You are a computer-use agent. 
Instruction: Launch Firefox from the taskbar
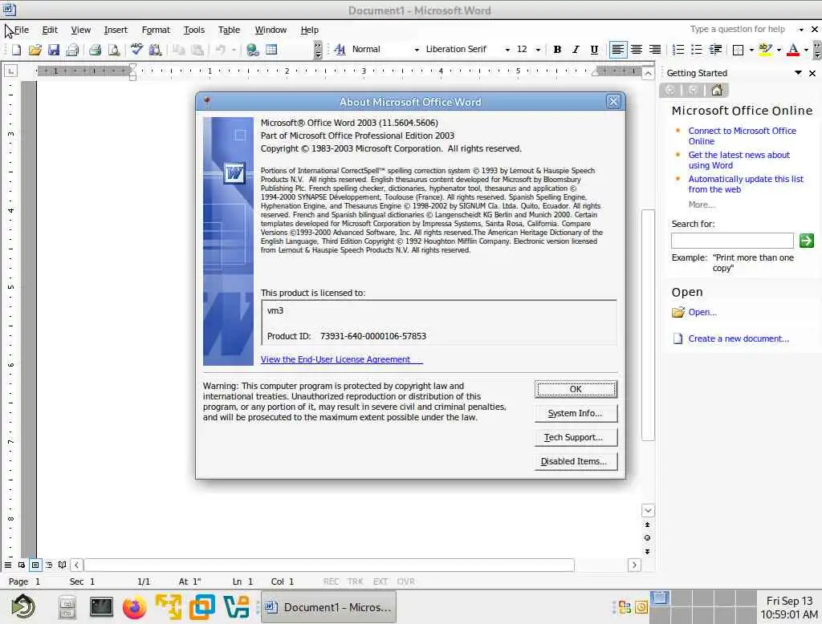(135, 607)
